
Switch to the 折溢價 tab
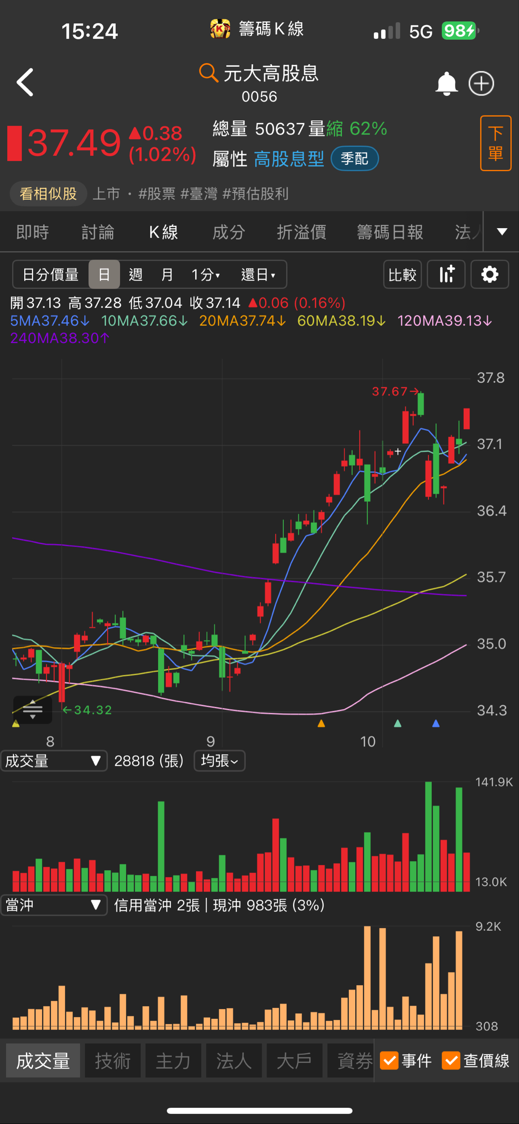[x=302, y=232]
